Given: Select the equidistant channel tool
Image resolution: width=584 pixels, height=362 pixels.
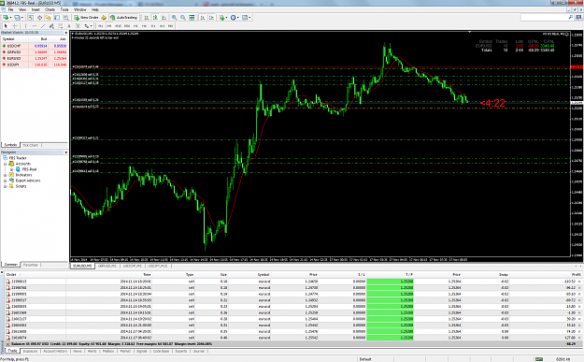Looking at the screenshot, I should pyautogui.click(x=51, y=26).
